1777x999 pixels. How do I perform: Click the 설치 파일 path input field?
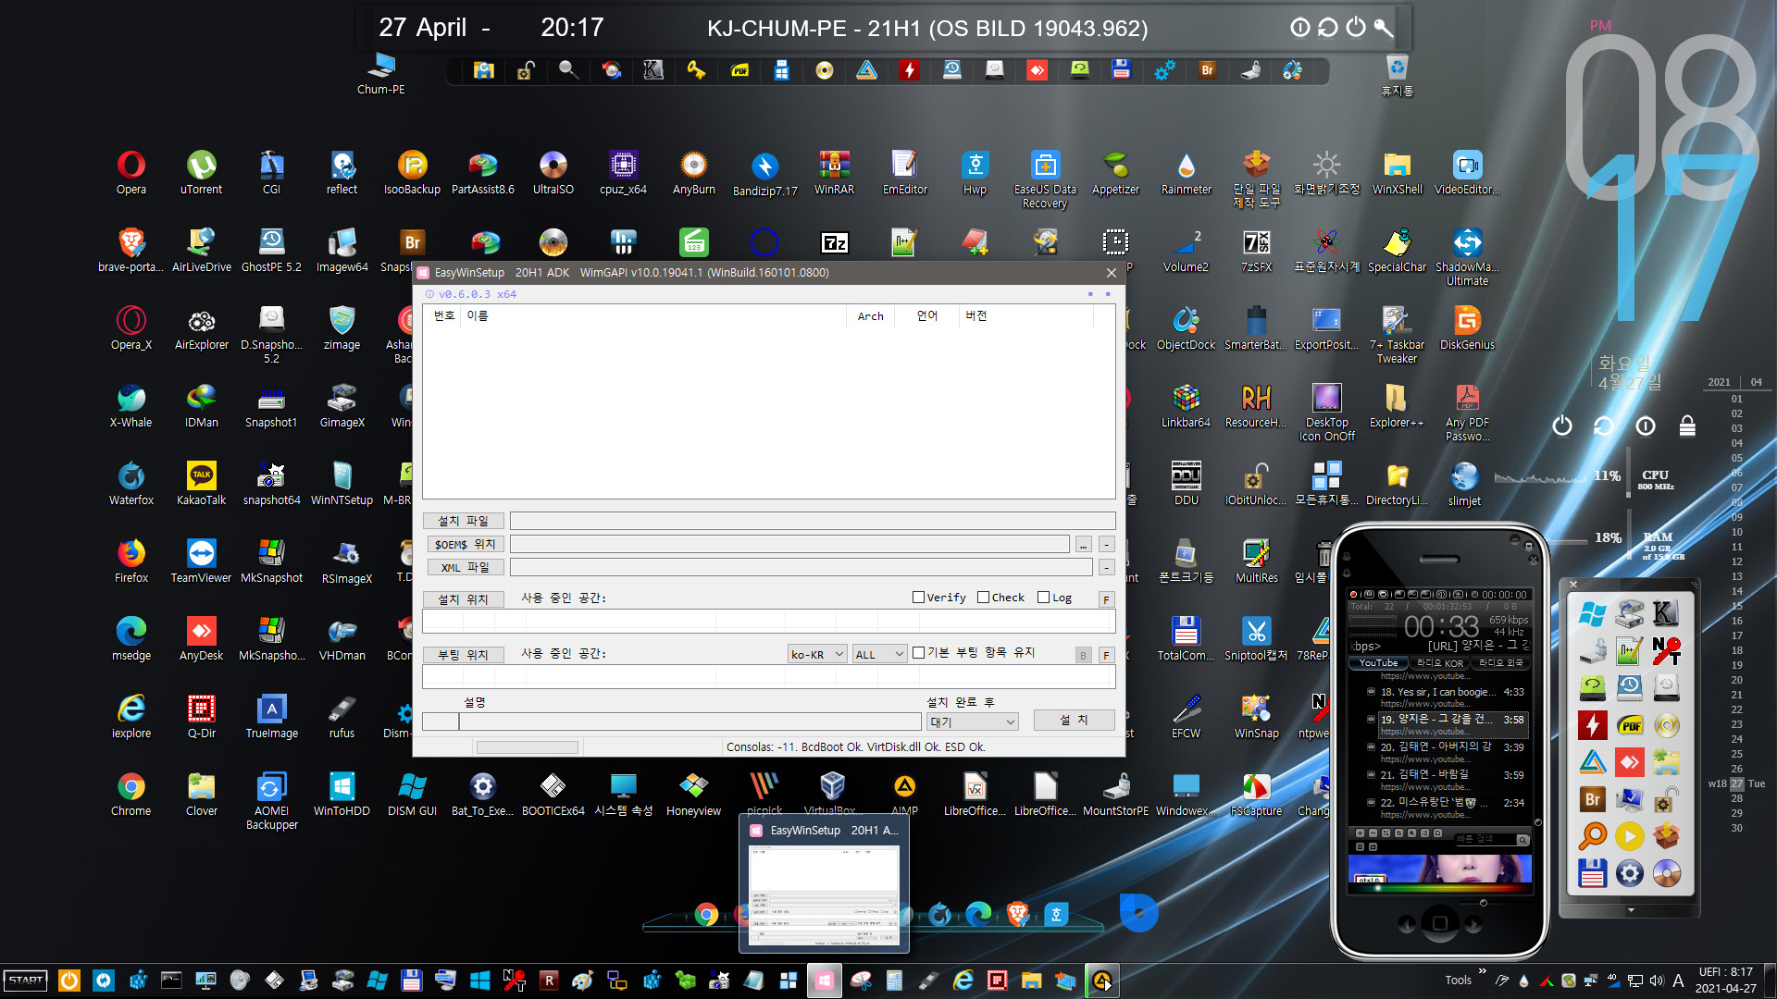(x=812, y=521)
